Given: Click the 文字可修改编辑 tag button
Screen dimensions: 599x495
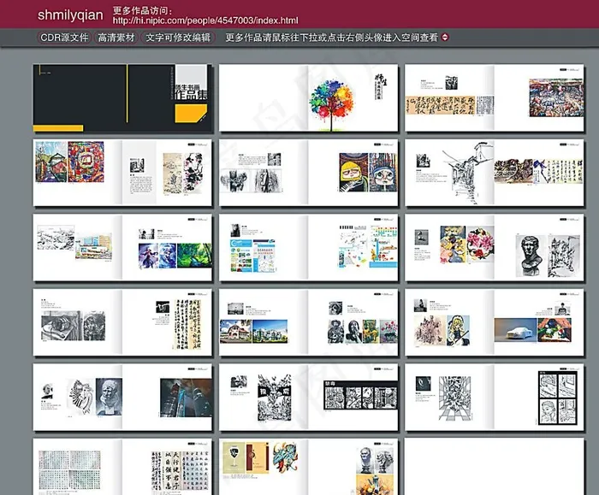Looking at the screenshot, I should [178, 38].
